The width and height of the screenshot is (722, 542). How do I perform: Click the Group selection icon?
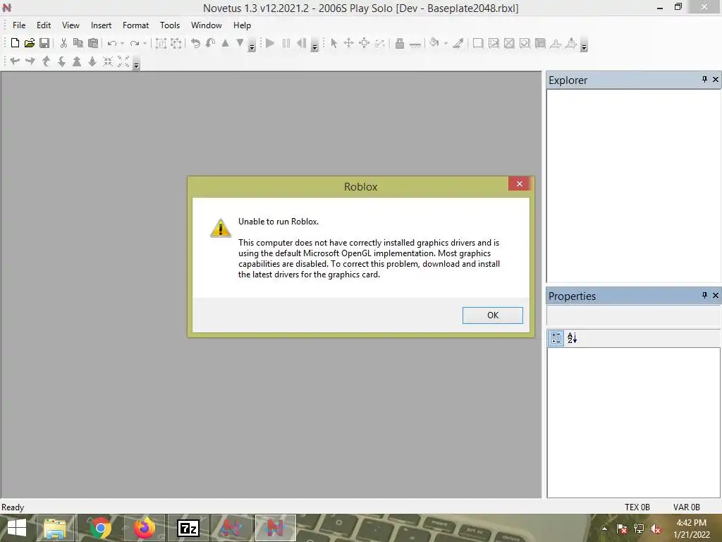coord(161,43)
